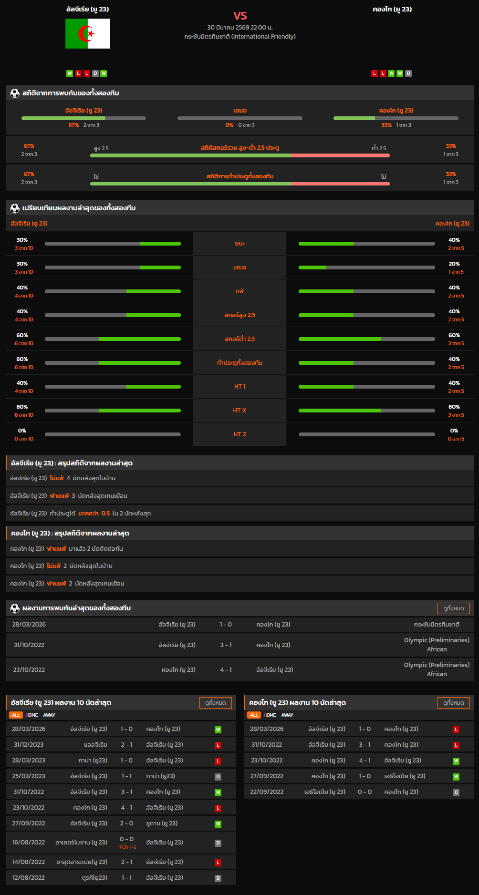479x895 pixels.
Task: Select AWAY filter in Congo last matches
Action: point(287,715)
